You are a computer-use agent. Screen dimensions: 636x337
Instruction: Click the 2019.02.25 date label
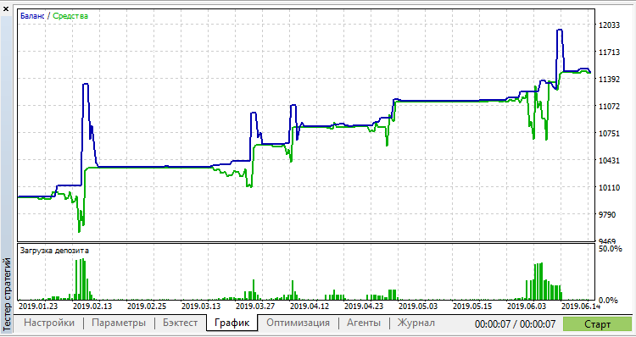147,306
